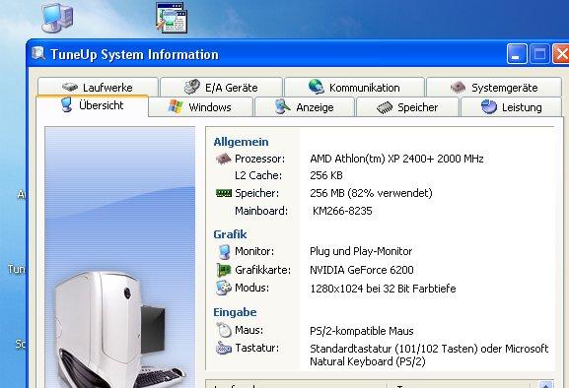Click the E/A Geräte mouse and disc icon
This screenshot has width=569, height=388.
point(192,87)
